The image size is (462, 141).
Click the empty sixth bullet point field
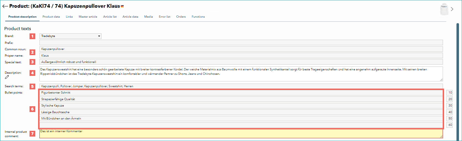(241, 125)
